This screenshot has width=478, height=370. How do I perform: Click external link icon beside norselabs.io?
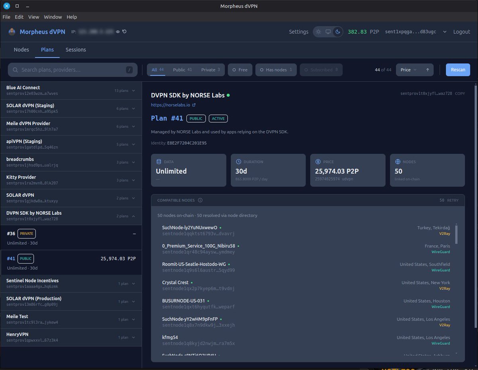coord(194,105)
